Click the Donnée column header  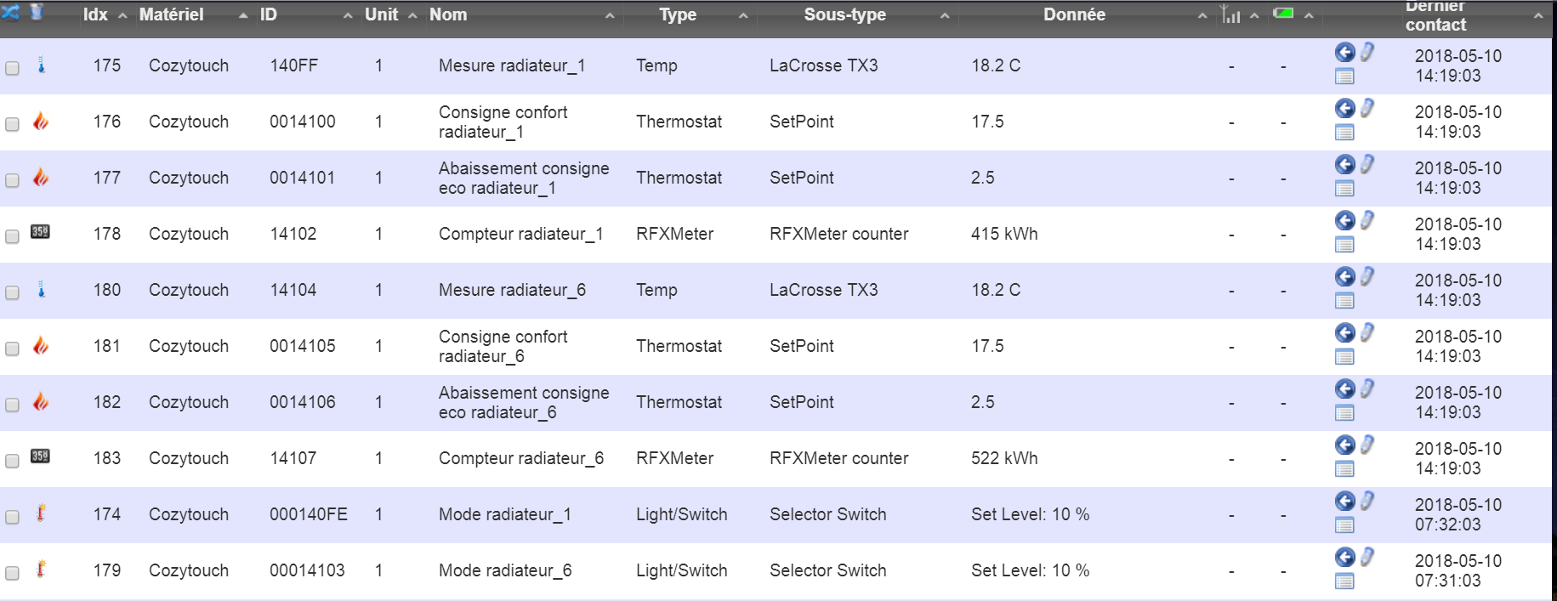(1074, 14)
